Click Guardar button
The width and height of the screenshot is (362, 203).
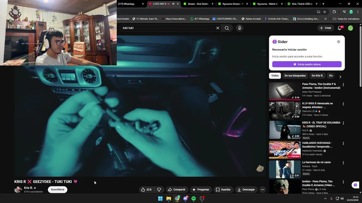223,189
